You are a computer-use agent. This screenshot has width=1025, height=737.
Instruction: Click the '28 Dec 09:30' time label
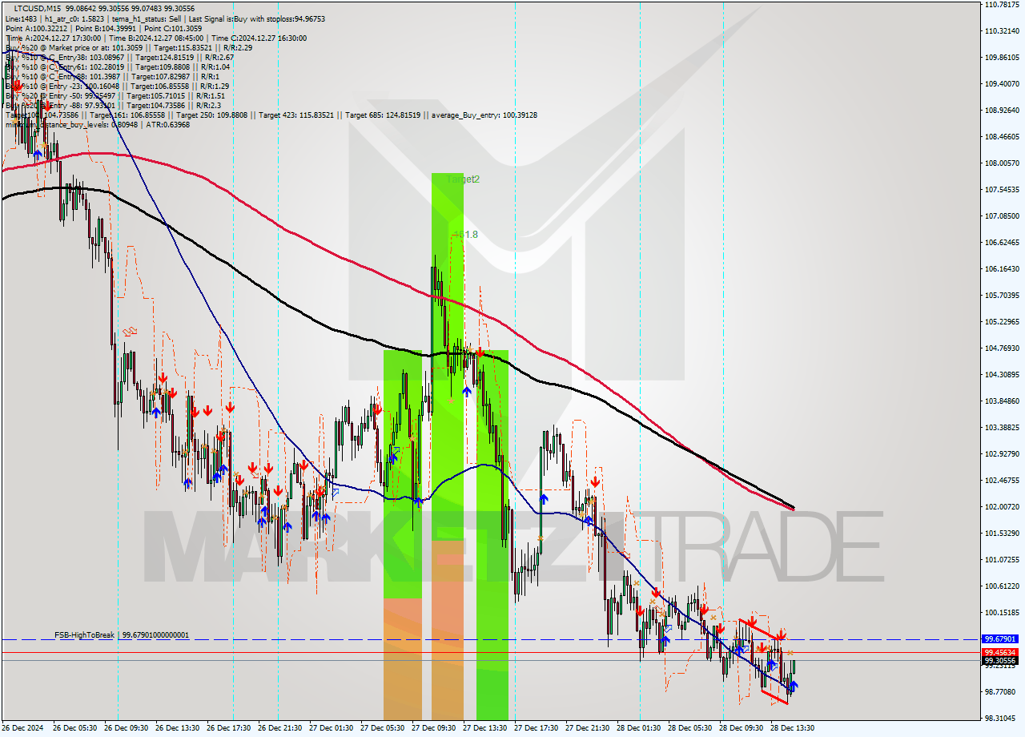click(742, 728)
